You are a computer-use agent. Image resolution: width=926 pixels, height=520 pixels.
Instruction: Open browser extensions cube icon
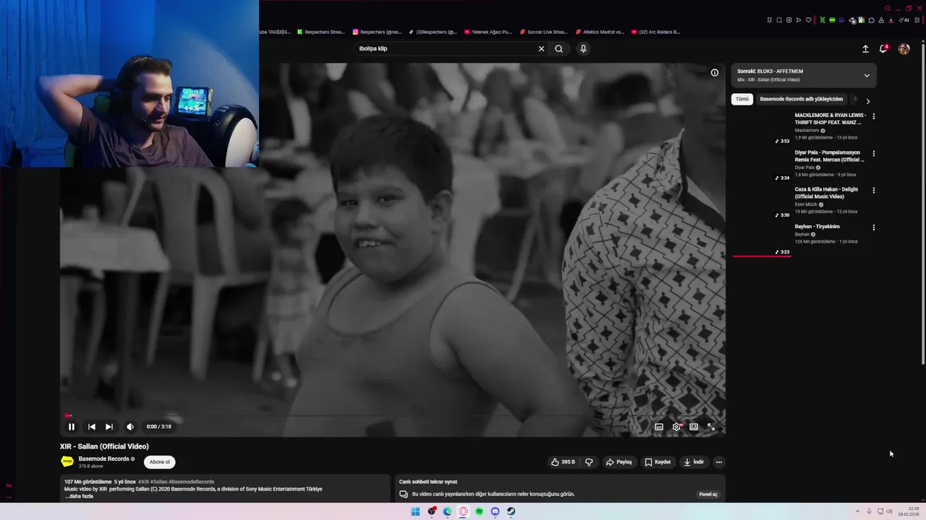point(871,20)
